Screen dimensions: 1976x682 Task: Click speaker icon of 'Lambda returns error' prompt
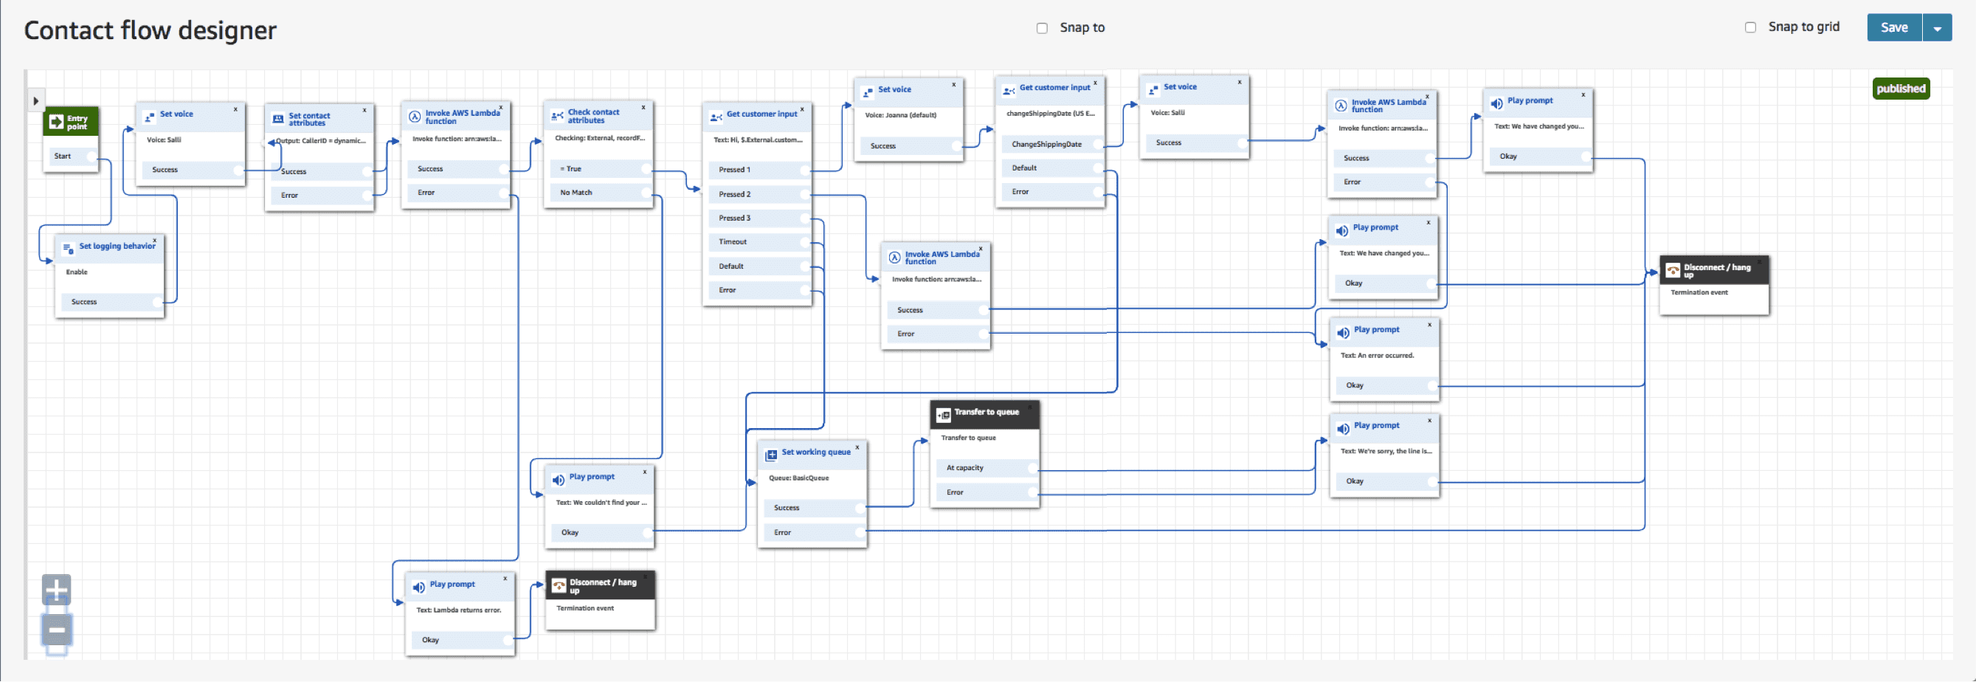(419, 588)
